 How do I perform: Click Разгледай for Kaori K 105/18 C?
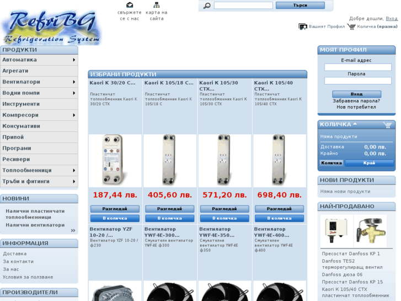(169, 209)
